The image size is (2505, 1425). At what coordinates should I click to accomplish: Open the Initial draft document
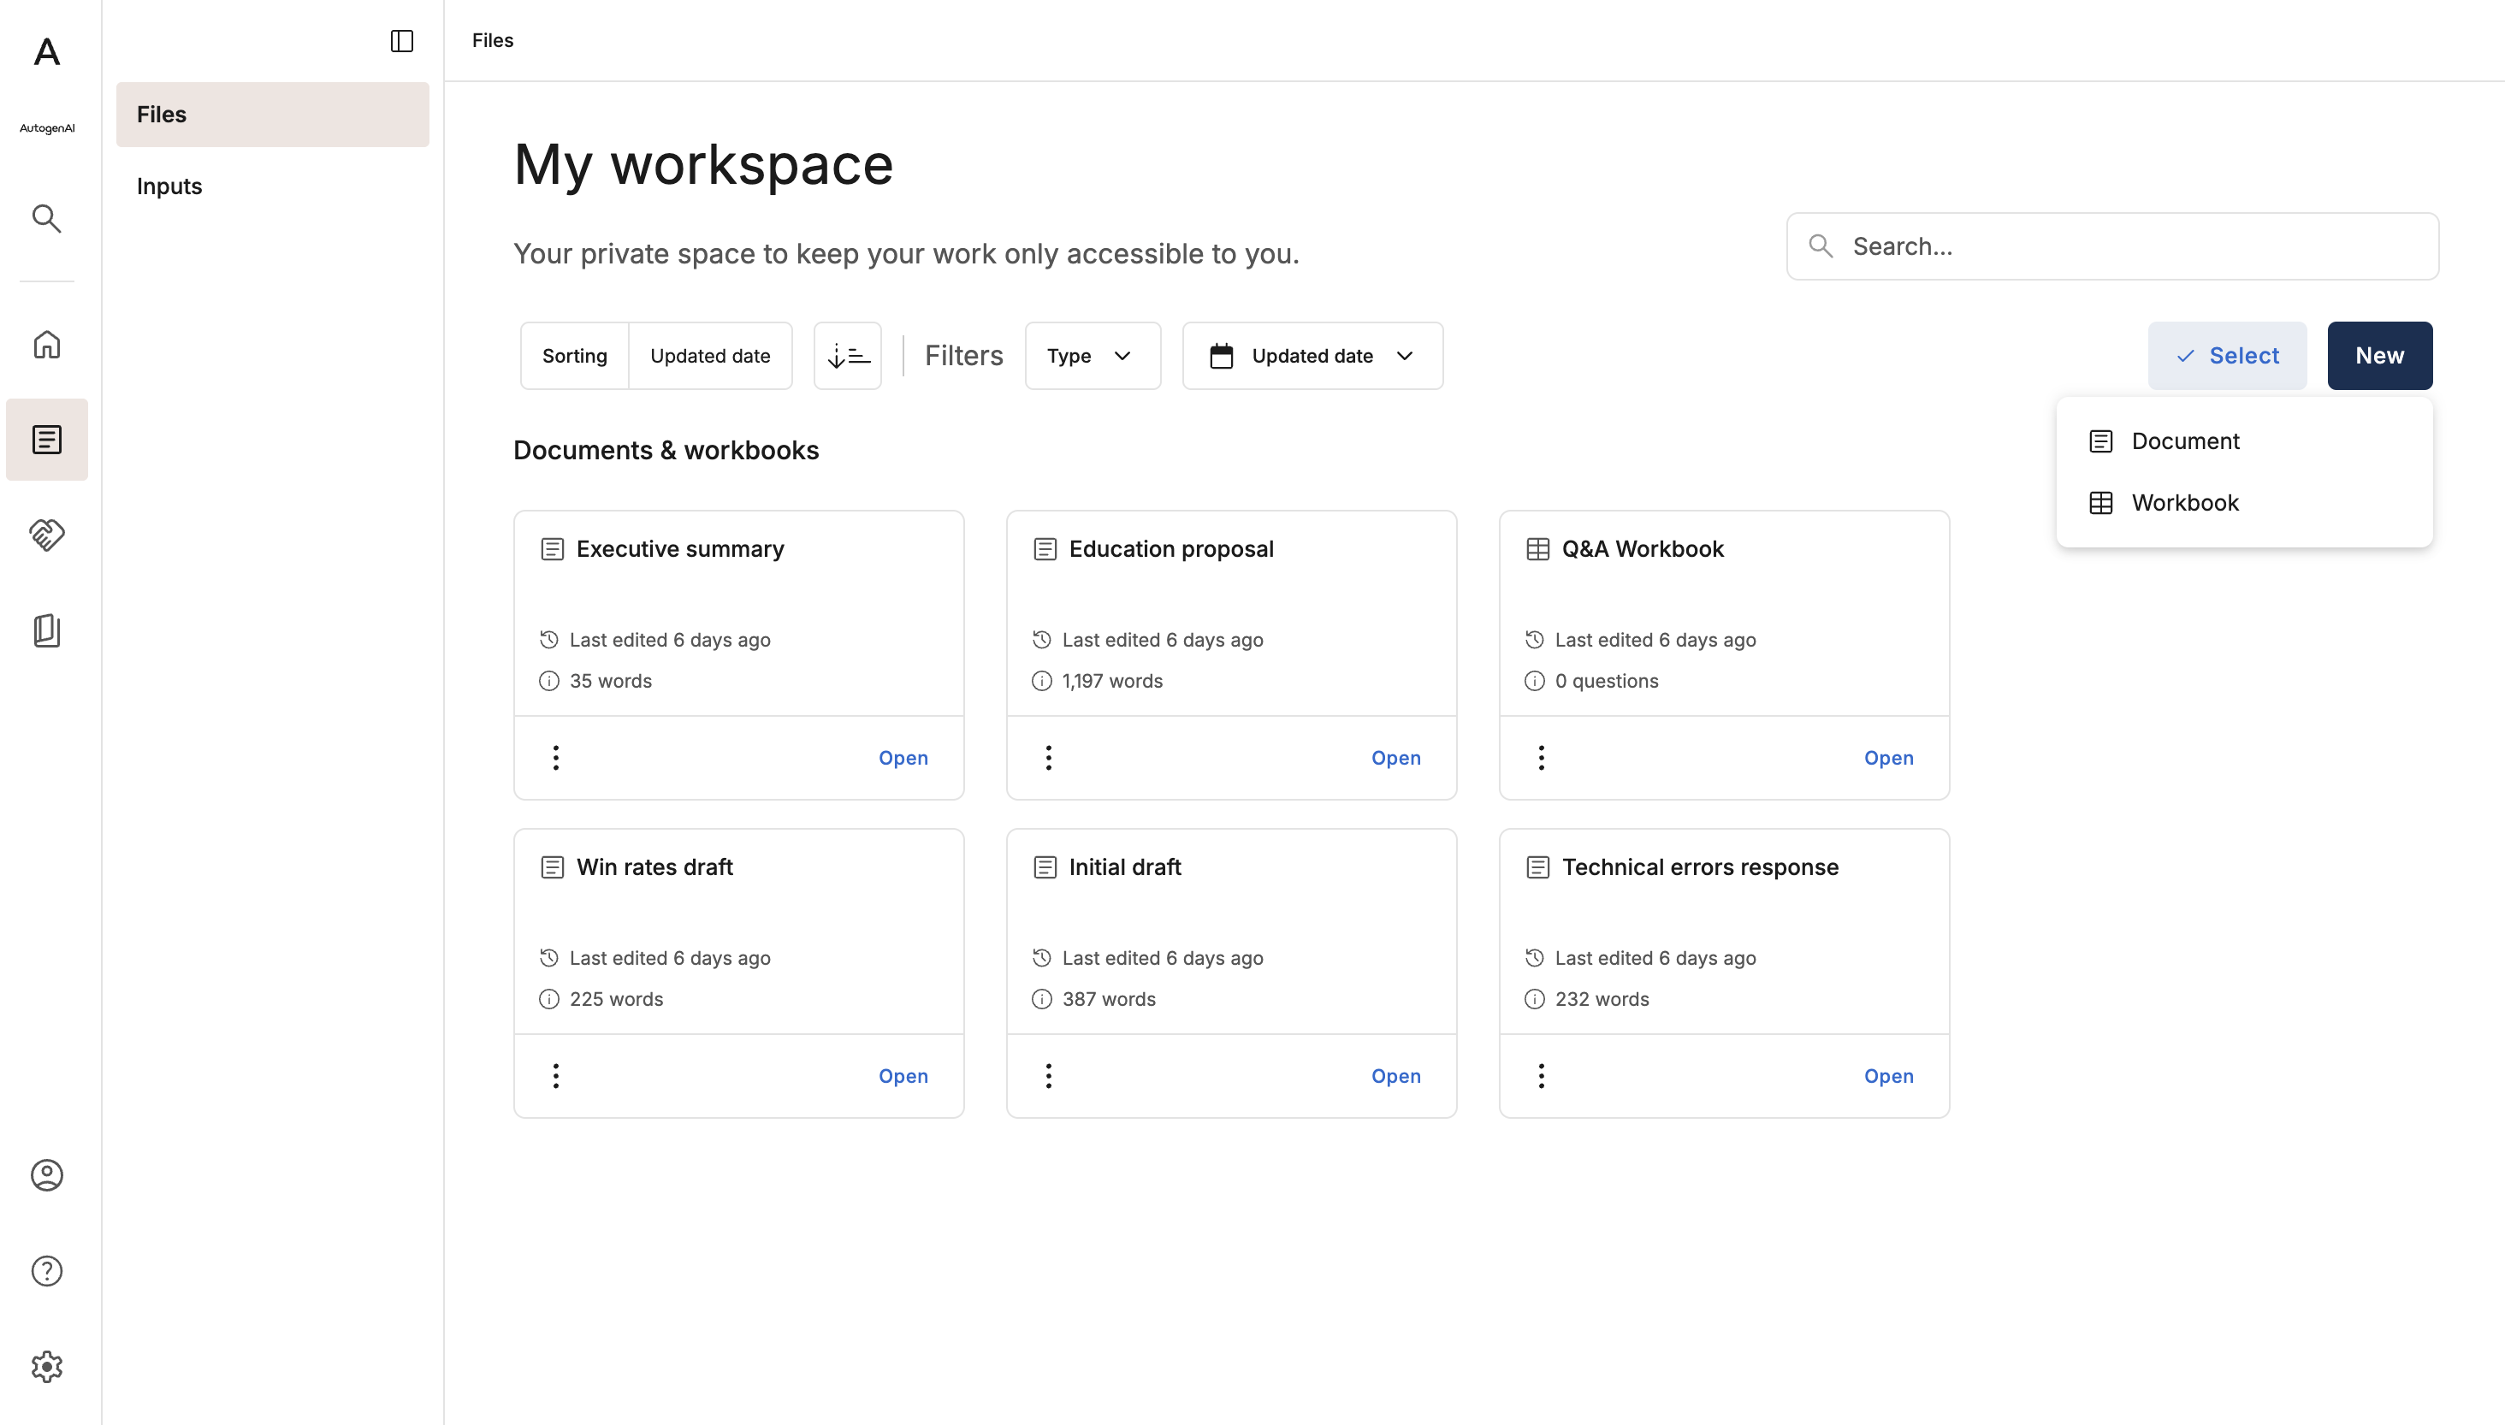pos(1395,1076)
